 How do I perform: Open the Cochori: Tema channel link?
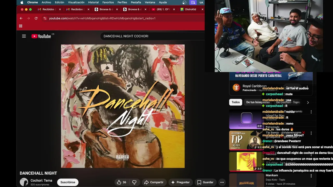click(41, 181)
